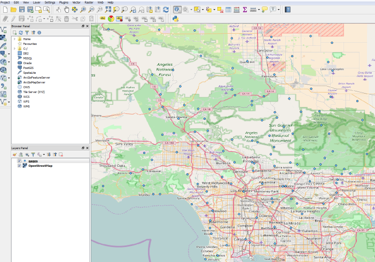Image resolution: width=375 pixels, height=262 pixels.
Task: Click the Delete Selected trash icon
Action: coord(66,19)
